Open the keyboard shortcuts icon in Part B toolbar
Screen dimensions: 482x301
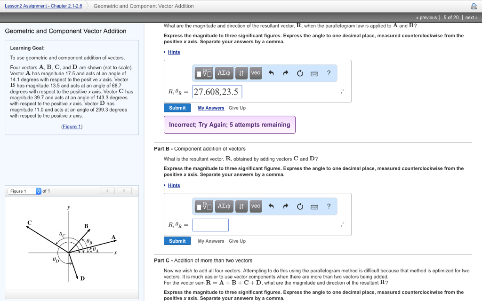click(314, 206)
